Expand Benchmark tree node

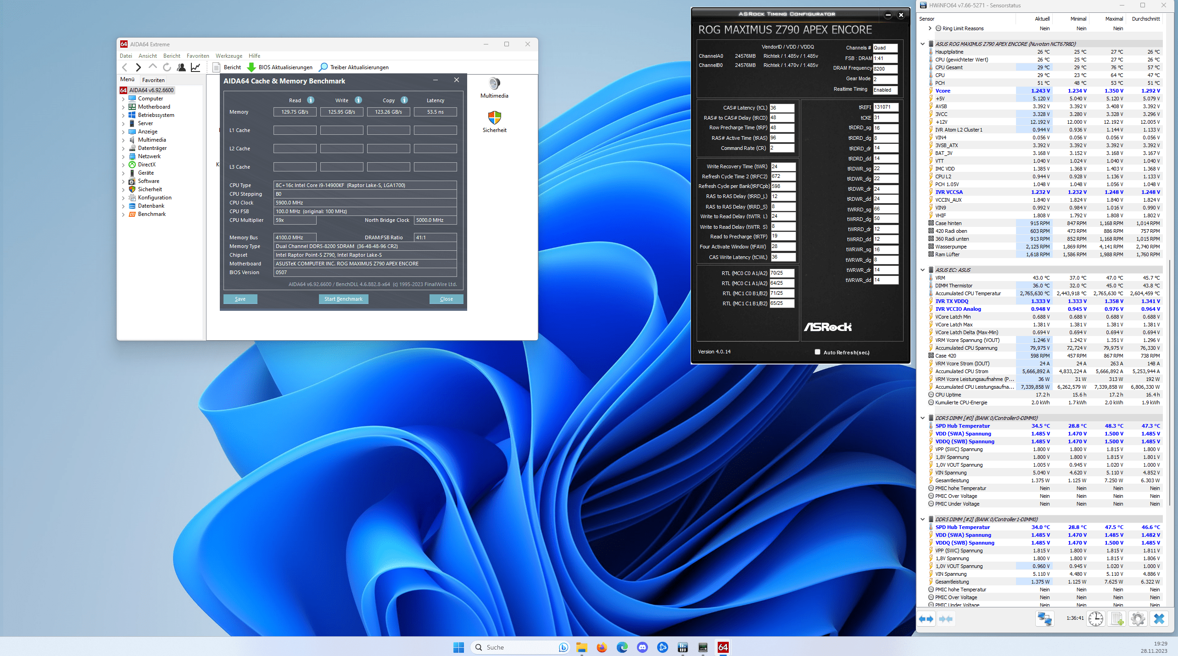tap(123, 215)
